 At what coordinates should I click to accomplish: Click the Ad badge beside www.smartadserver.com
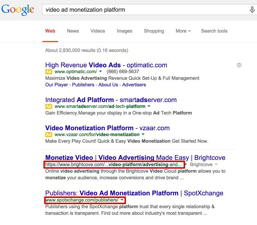coord(49,106)
